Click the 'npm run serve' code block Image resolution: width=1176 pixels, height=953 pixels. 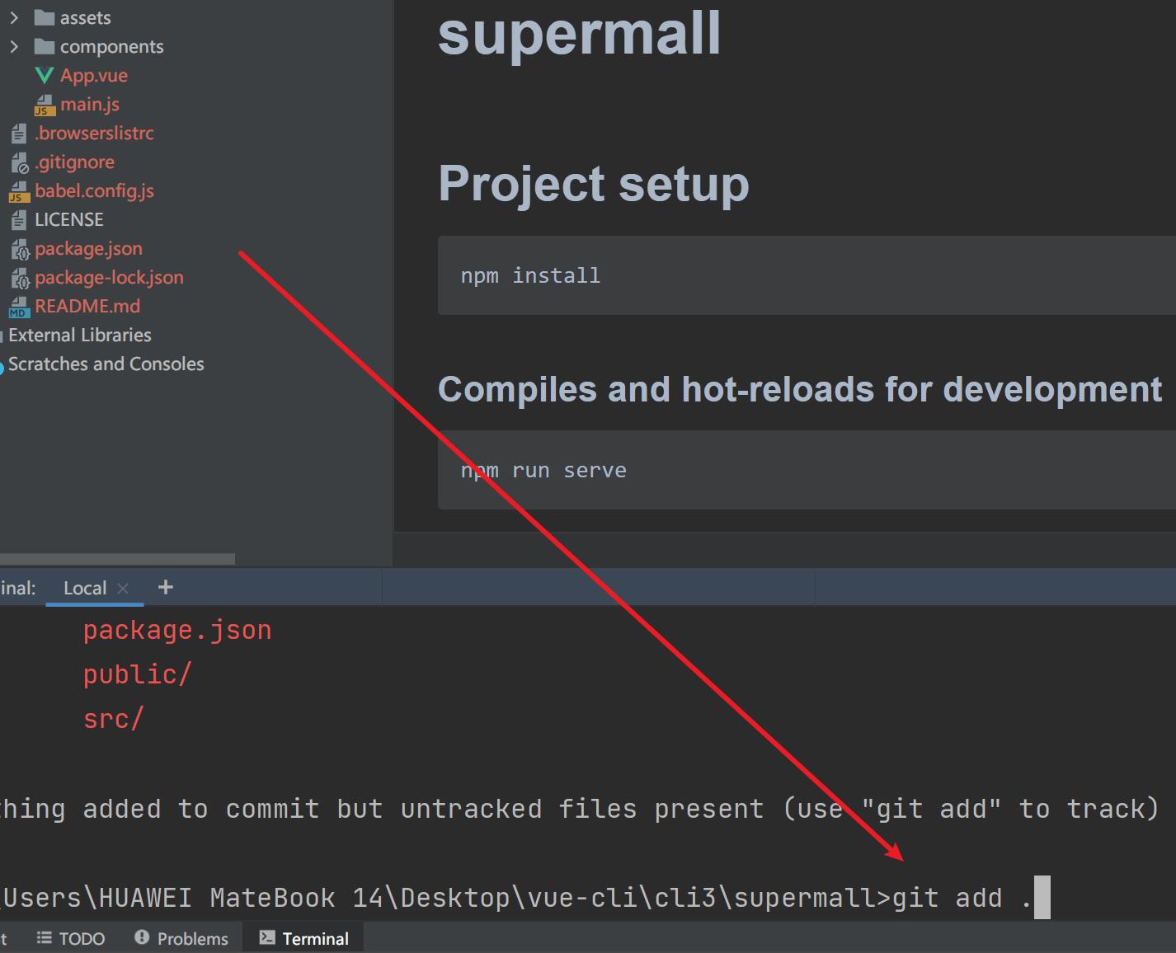807,470
